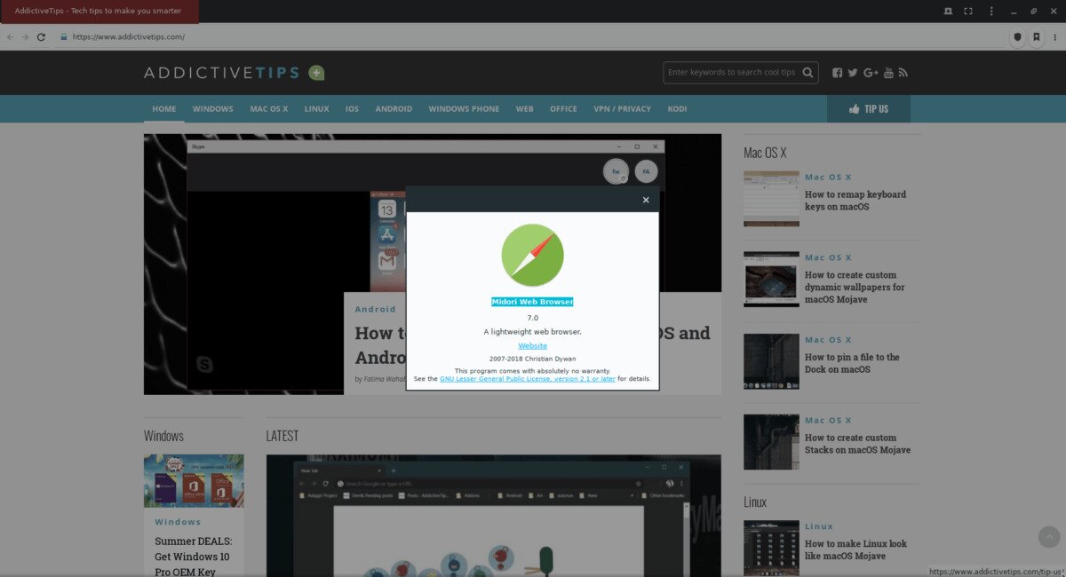
Task: Open the AddictiveTips Facebook page icon
Action: pos(838,73)
